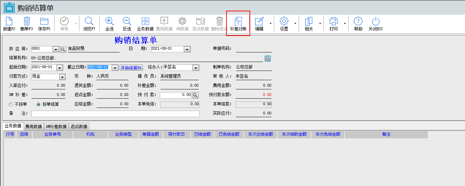The width and height of the screenshot is (465, 186).
Task: Open the 付款方式 dropdown
Action: tap(62, 77)
